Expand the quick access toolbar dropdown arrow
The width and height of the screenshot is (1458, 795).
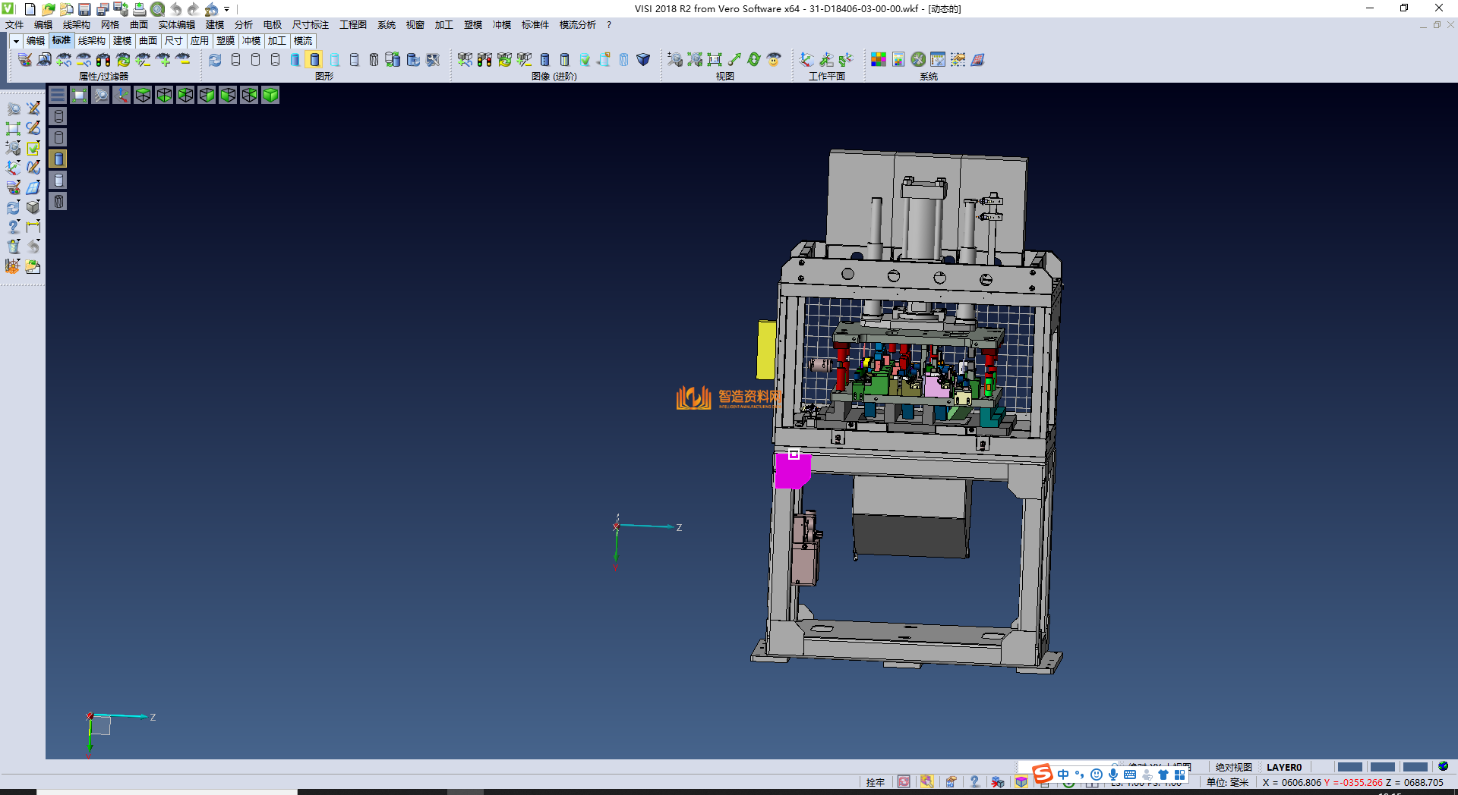[227, 9]
